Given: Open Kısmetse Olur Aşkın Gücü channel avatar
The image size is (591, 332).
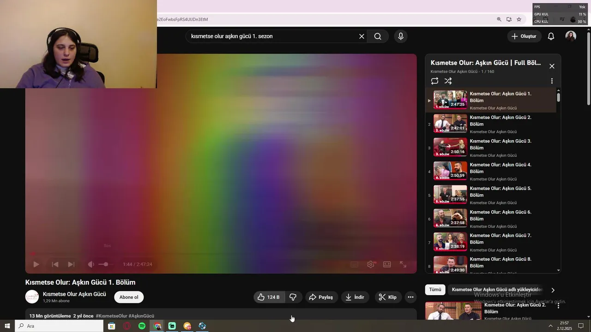Looking at the screenshot, I should (x=32, y=297).
